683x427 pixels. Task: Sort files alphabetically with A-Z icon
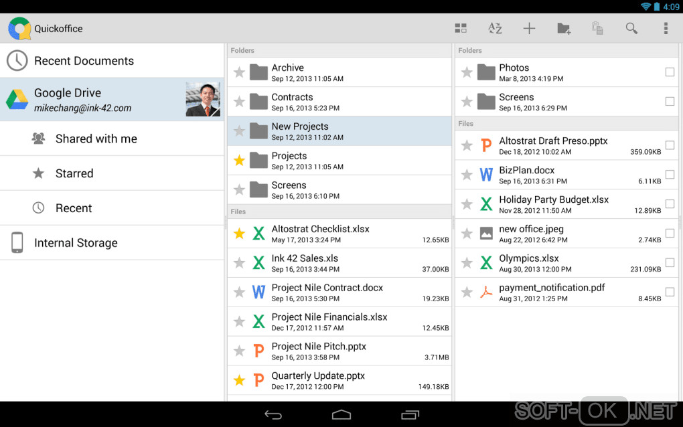click(495, 28)
